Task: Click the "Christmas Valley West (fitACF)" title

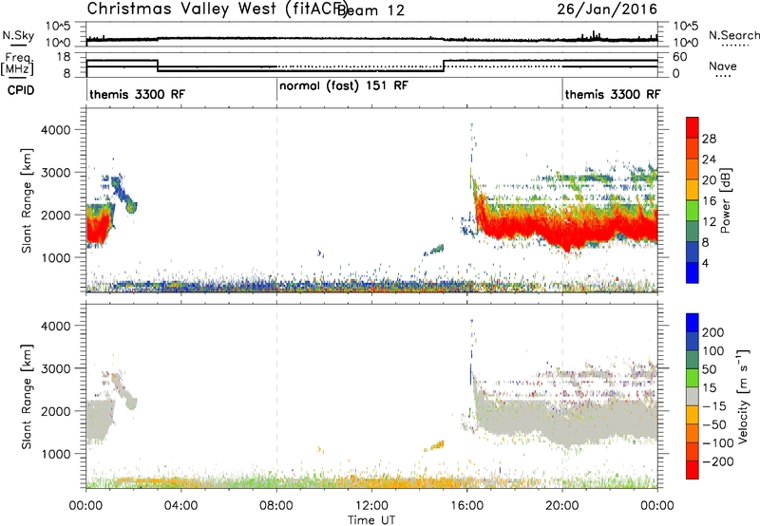Action: click(217, 9)
